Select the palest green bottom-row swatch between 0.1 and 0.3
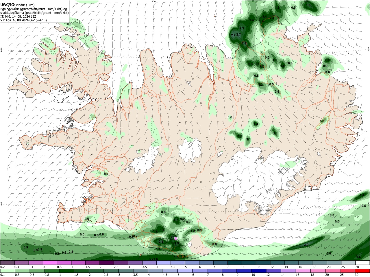Viewport: 370px width, 277px height. pyautogui.click(x=7, y=271)
